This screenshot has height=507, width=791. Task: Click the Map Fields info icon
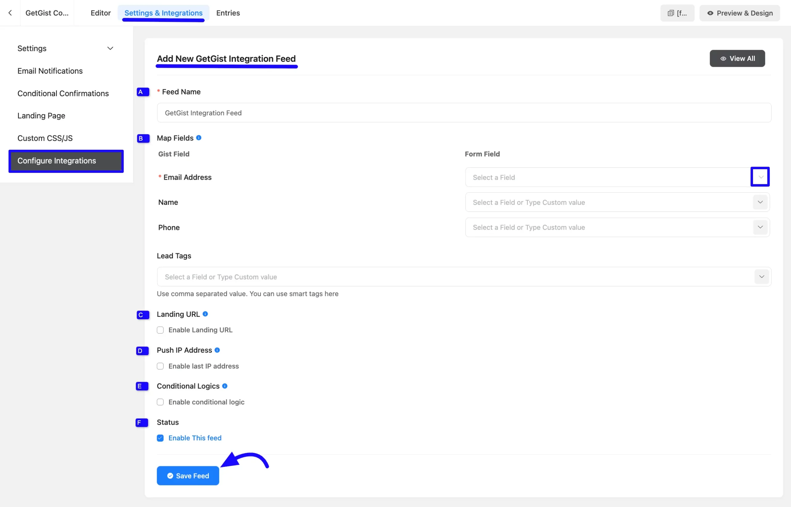point(199,138)
